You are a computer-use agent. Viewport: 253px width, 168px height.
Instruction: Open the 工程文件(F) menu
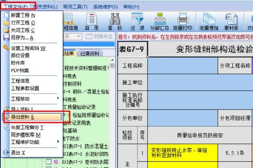[16, 7]
